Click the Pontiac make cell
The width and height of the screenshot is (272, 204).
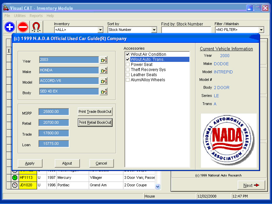[x=72, y=185]
